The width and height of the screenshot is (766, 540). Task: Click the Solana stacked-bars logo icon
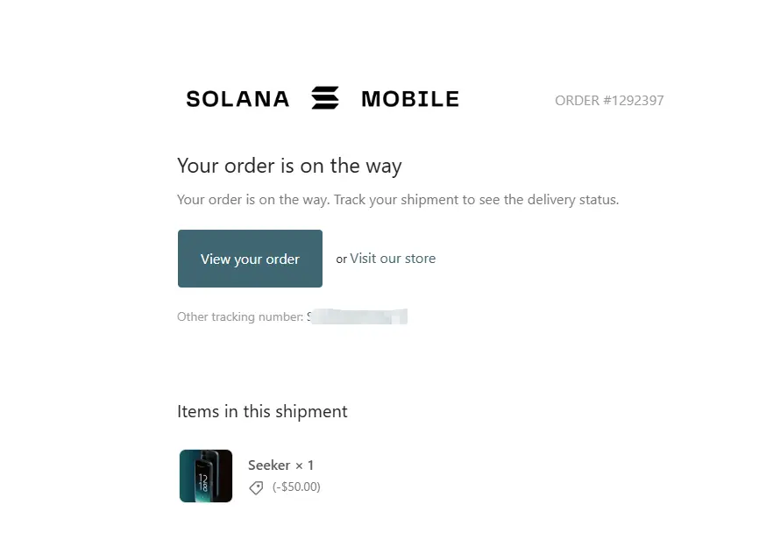click(325, 97)
